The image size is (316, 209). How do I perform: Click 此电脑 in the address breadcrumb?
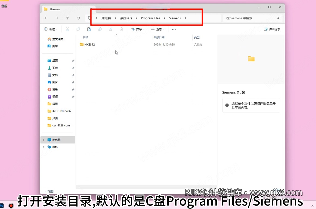[x=106, y=18]
